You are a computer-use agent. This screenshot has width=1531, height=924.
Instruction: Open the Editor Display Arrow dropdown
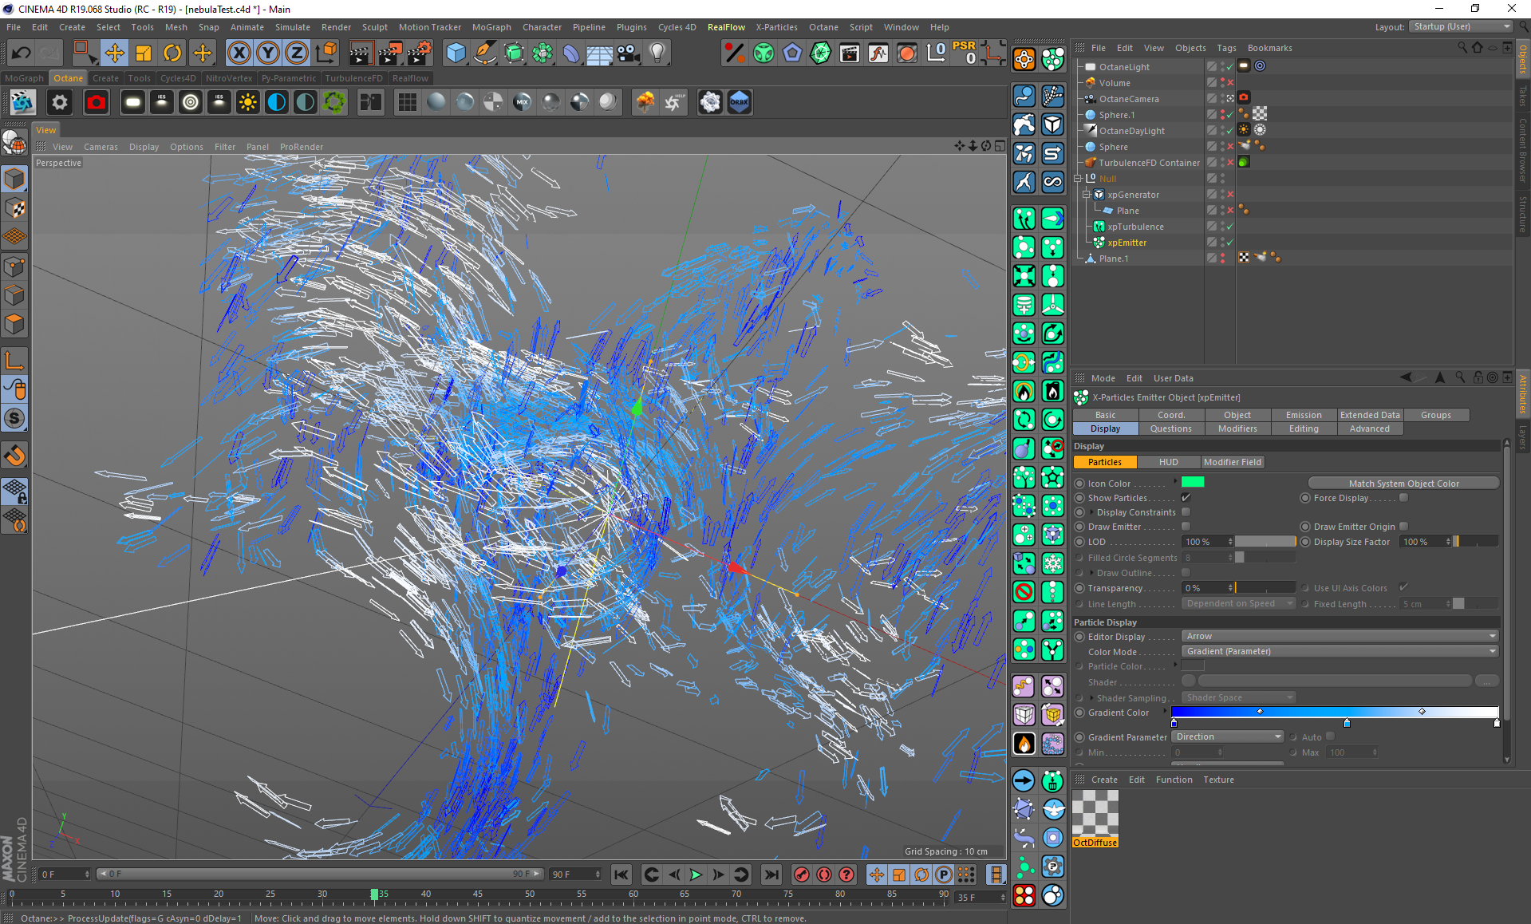pyautogui.click(x=1340, y=637)
